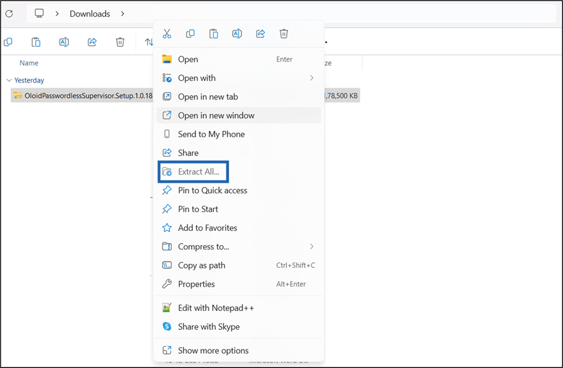Click the Name column header

click(x=29, y=63)
